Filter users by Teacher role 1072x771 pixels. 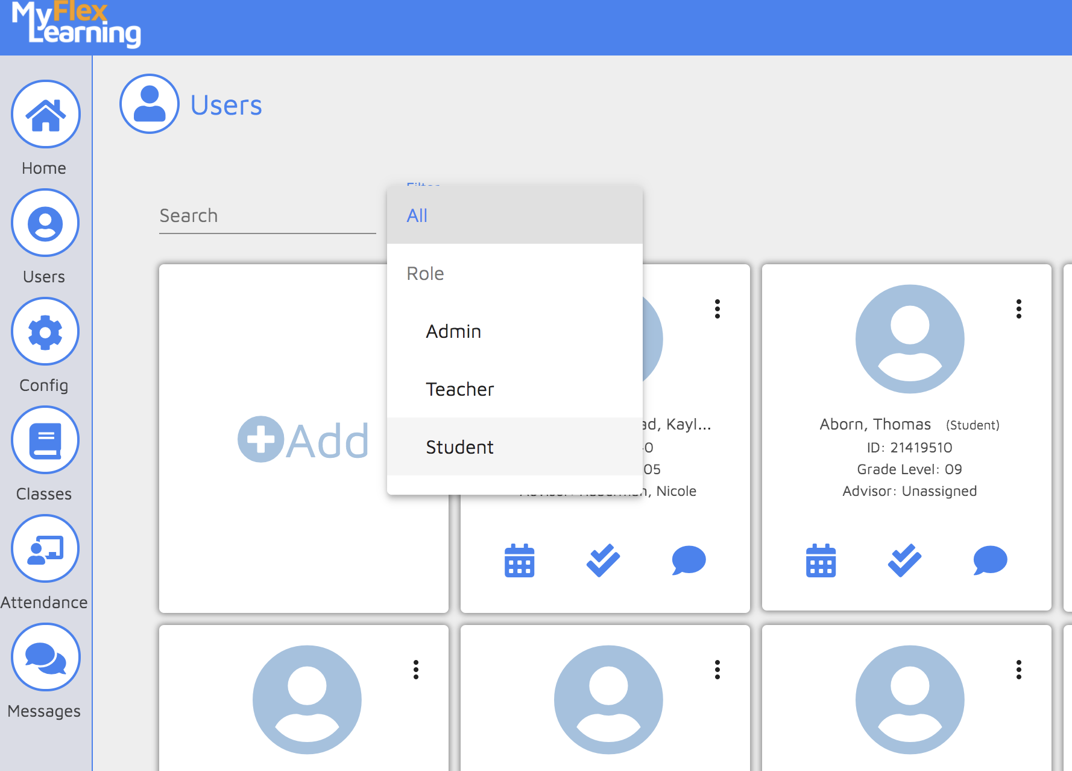tap(459, 389)
